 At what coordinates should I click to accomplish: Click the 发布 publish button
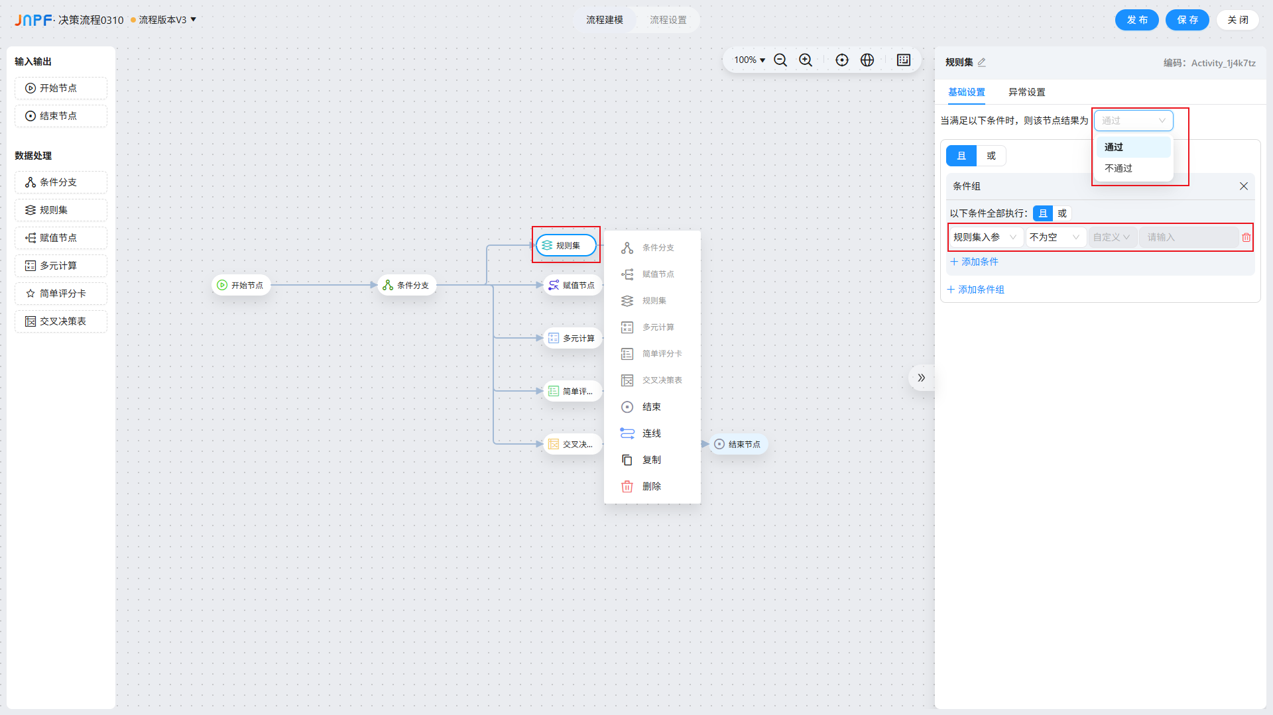coord(1136,20)
